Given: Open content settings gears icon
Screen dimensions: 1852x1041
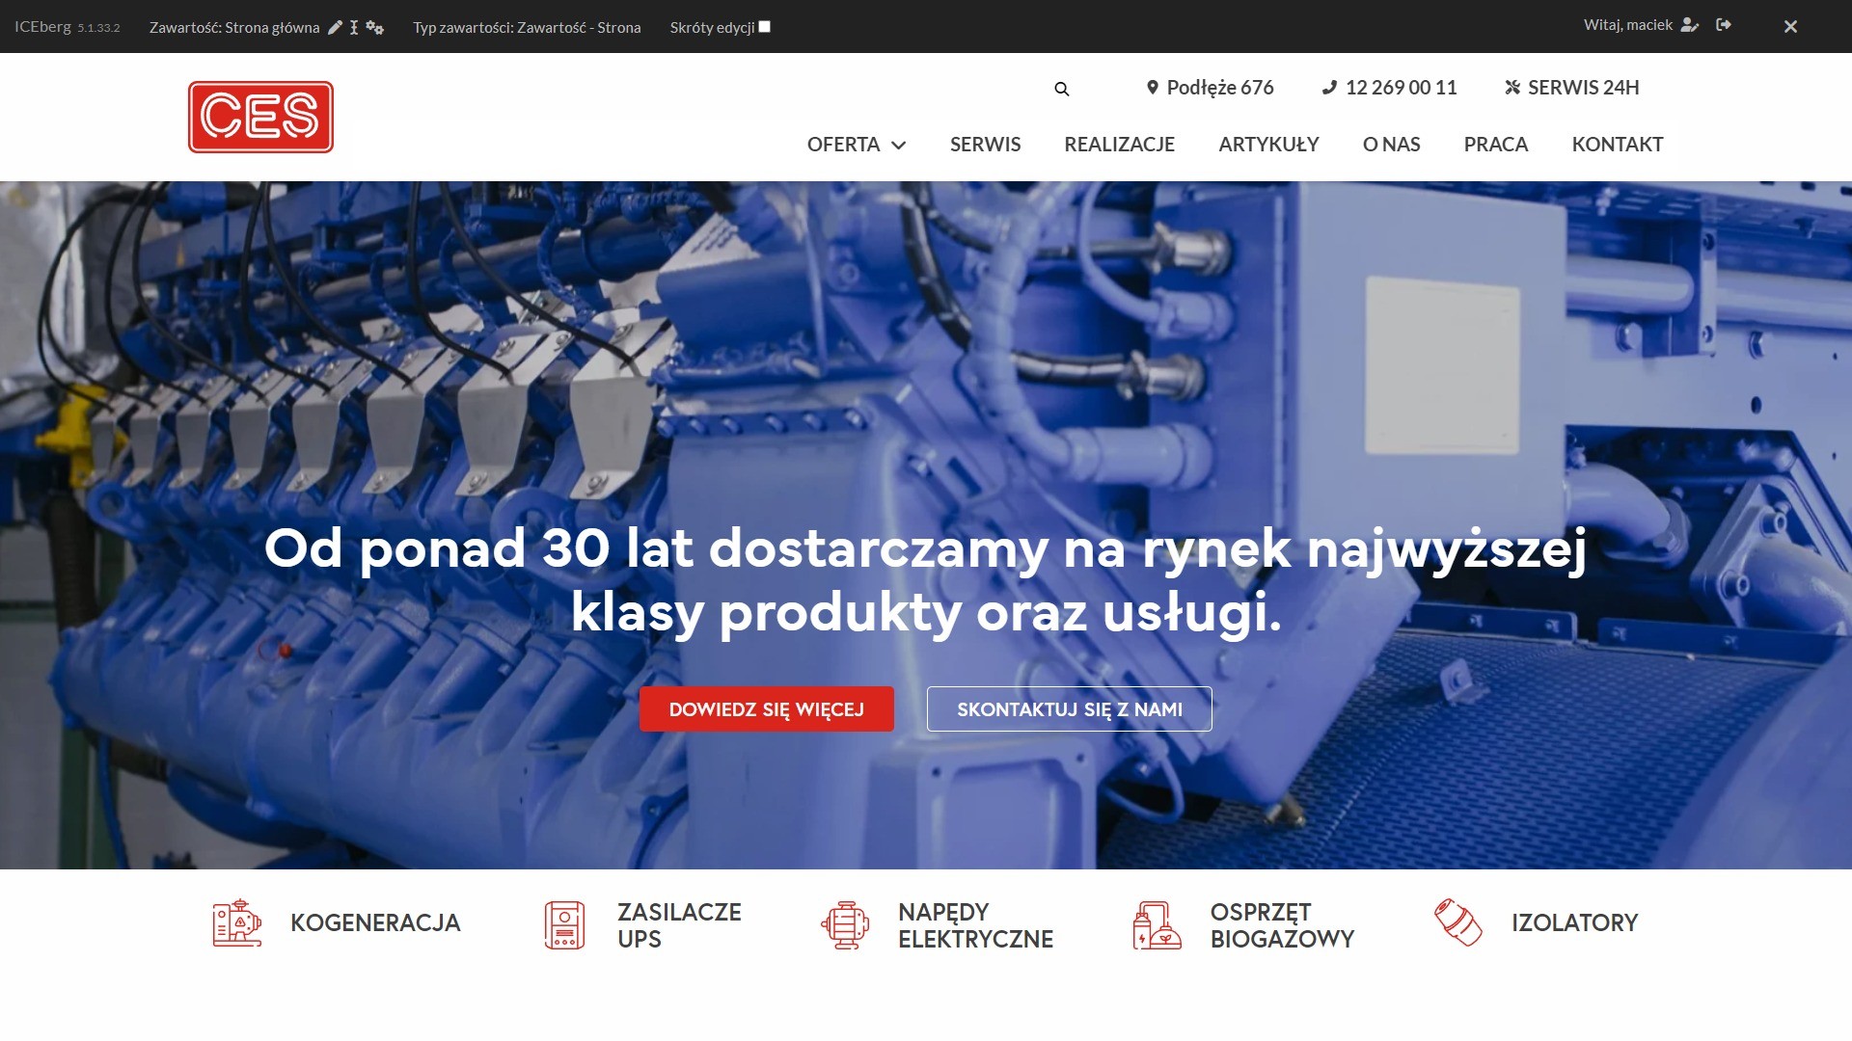Looking at the screenshot, I should pyautogui.click(x=375, y=27).
